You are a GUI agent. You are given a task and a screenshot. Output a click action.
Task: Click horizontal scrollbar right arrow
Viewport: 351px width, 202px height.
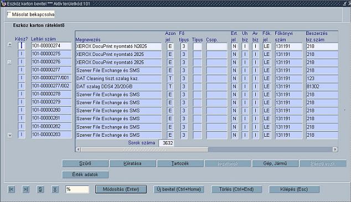coord(335,149)
